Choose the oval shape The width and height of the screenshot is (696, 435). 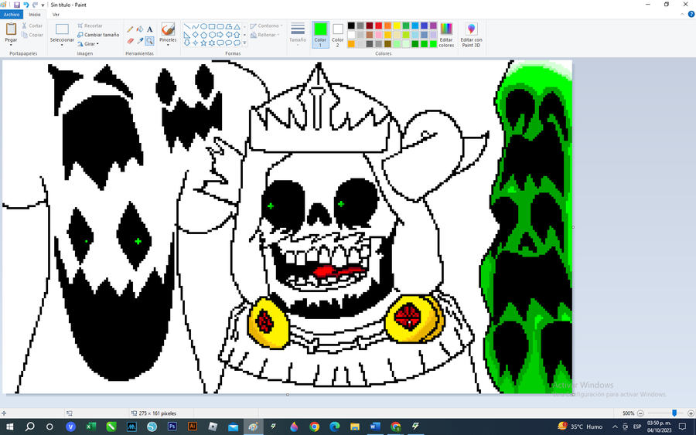(203, 26)
